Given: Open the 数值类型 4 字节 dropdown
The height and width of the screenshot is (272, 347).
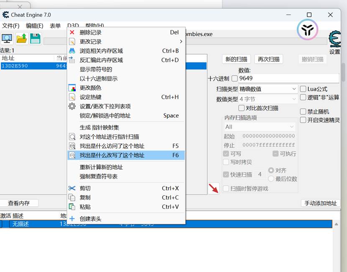Looking at the screenshot, I should point(268,99).
